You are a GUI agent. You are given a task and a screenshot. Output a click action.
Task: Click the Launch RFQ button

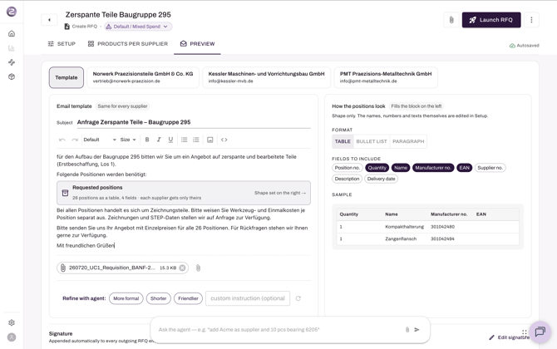[x=491, y=20]
